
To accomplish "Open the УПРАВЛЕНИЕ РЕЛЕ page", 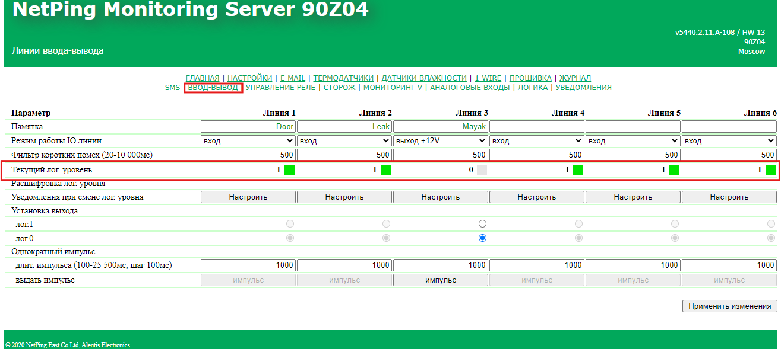I will (280, 88).
